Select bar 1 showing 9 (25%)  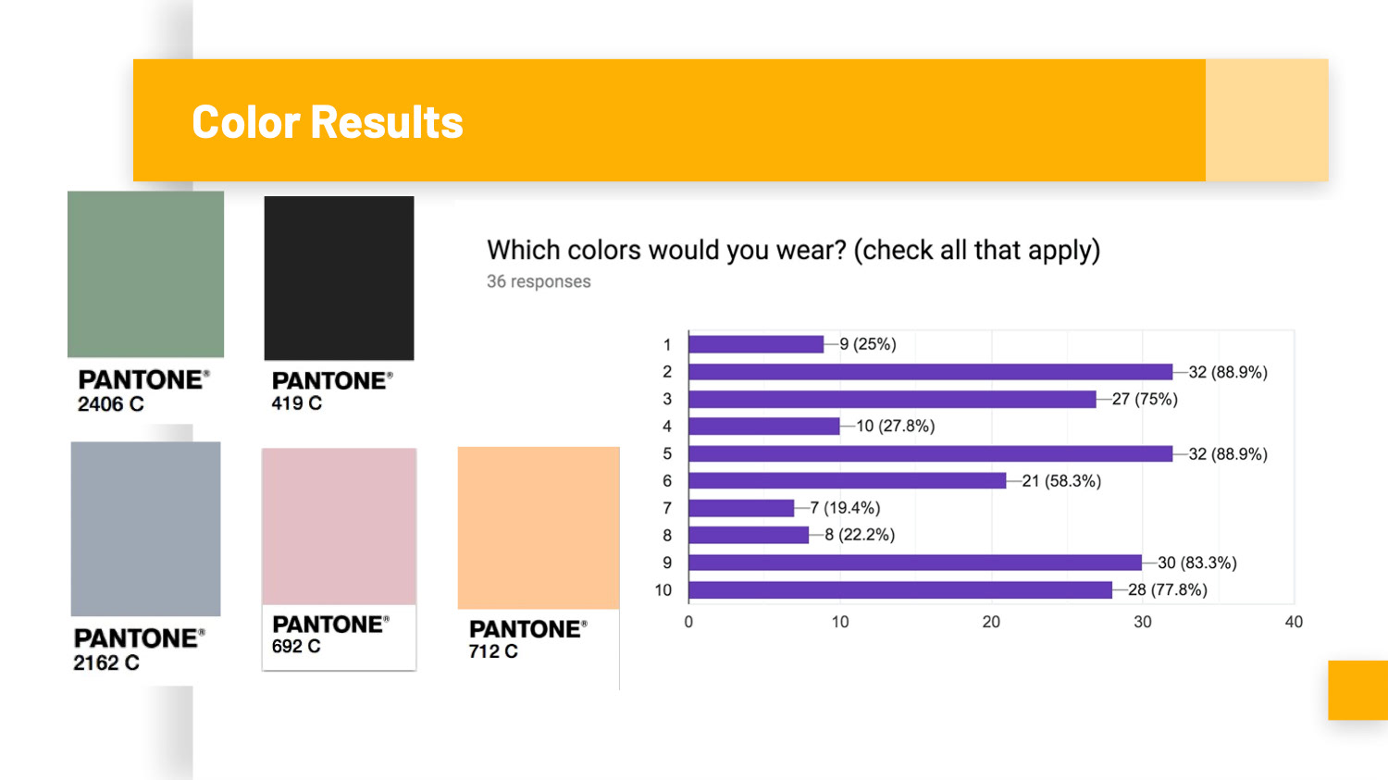[x=756, y=344]
